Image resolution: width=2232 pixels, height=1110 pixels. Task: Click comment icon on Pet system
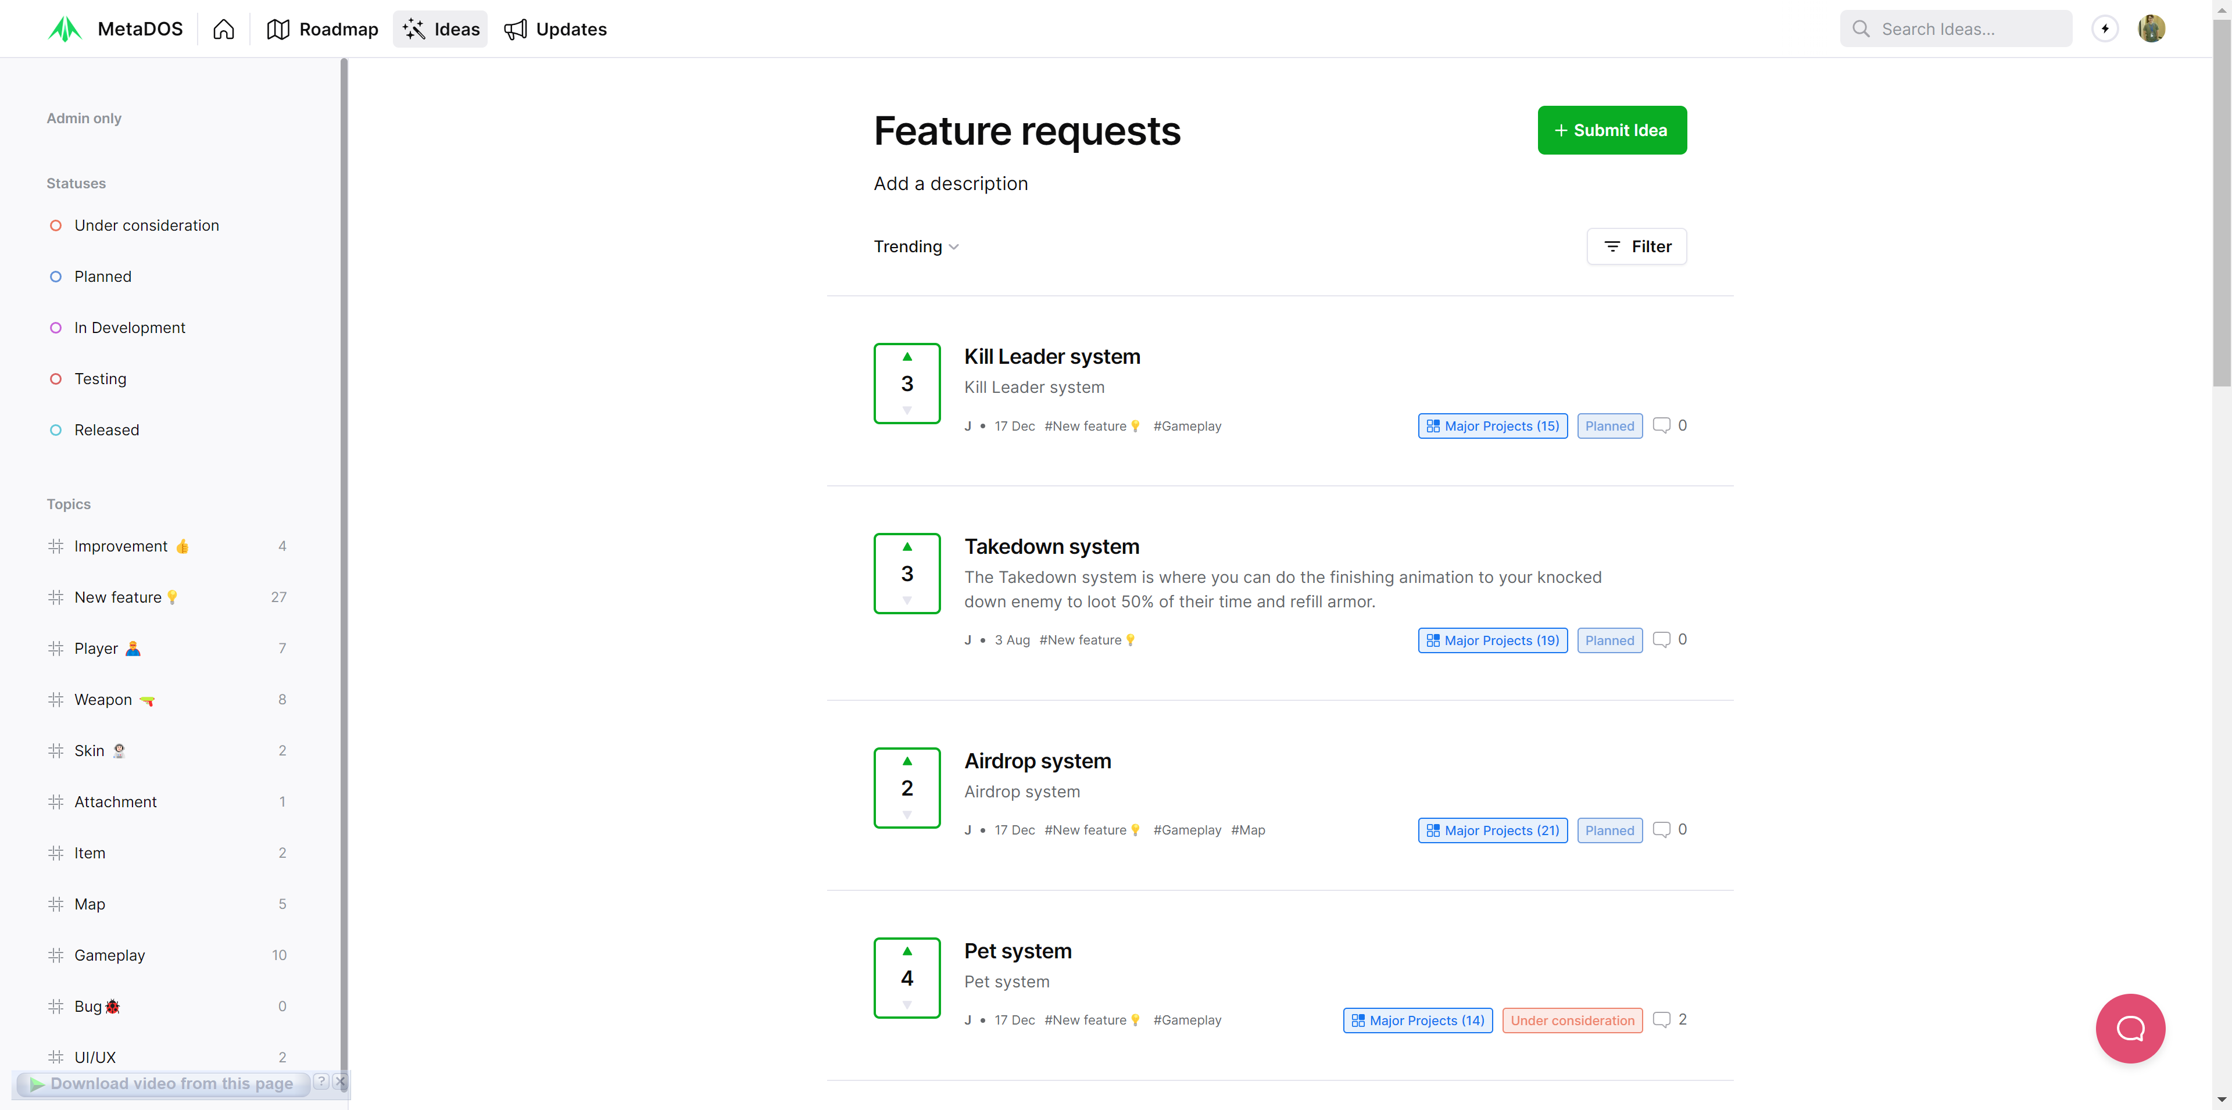tap(1661, 1019)
